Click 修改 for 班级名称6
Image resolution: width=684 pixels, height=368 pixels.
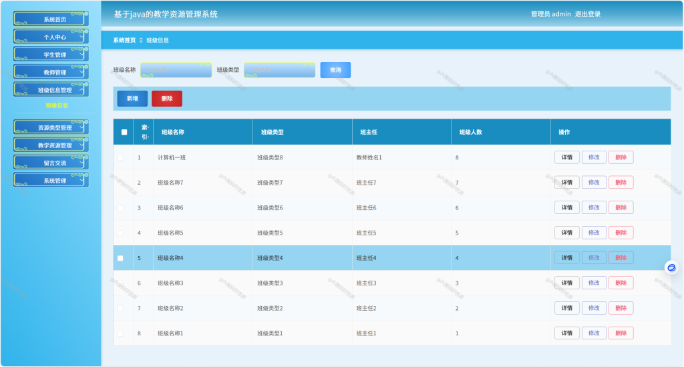[594, 207]
